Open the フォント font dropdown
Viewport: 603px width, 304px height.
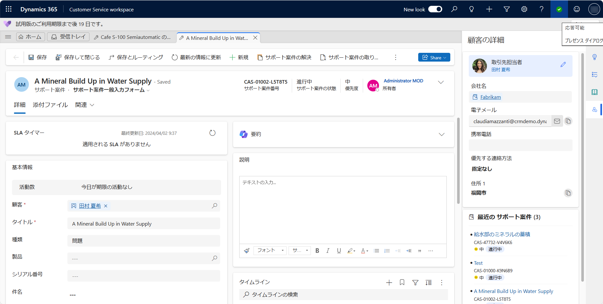point(270,251)
